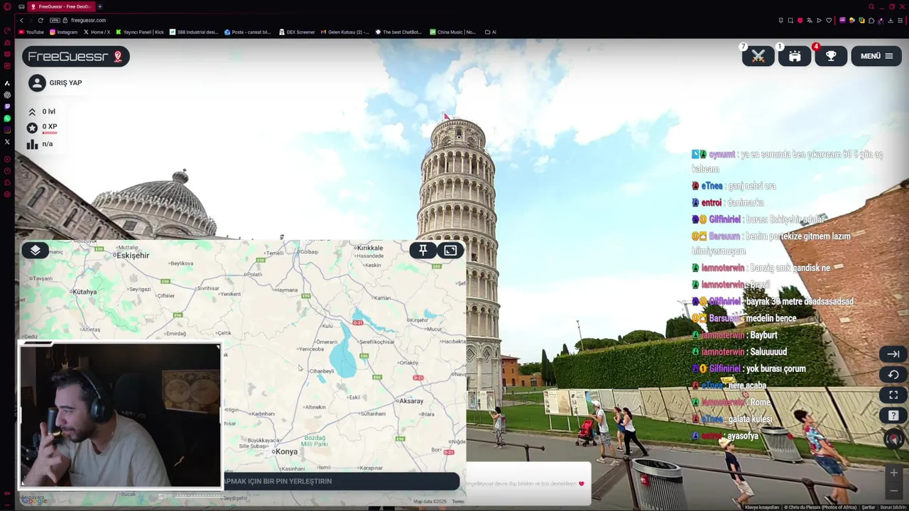Click the browser snapshot capture icon
This screenshot has height=511, width=909.
click(x=790, y=20)
